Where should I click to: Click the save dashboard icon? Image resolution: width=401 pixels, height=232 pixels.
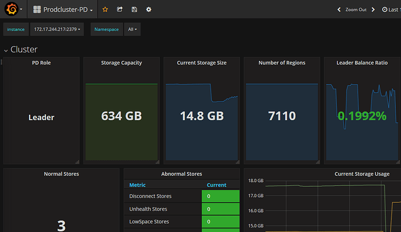point(134,9)
